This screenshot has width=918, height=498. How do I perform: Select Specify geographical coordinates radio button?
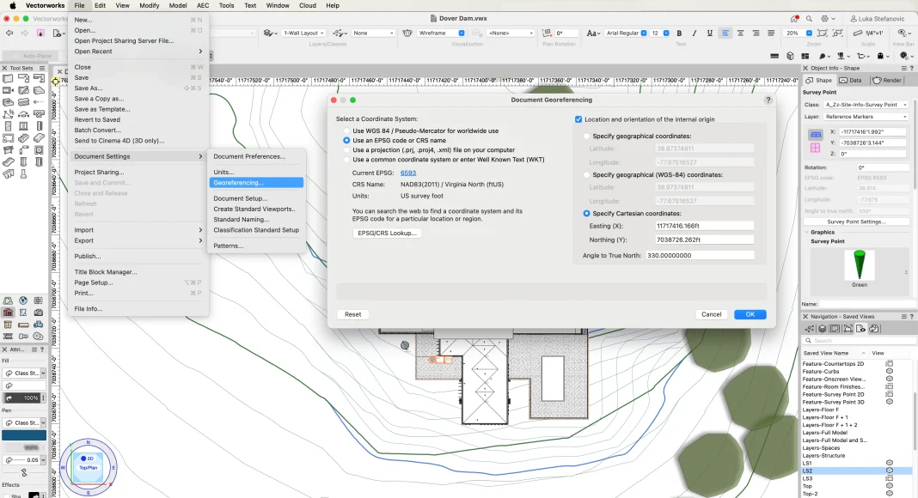click(x=587, y=136)
